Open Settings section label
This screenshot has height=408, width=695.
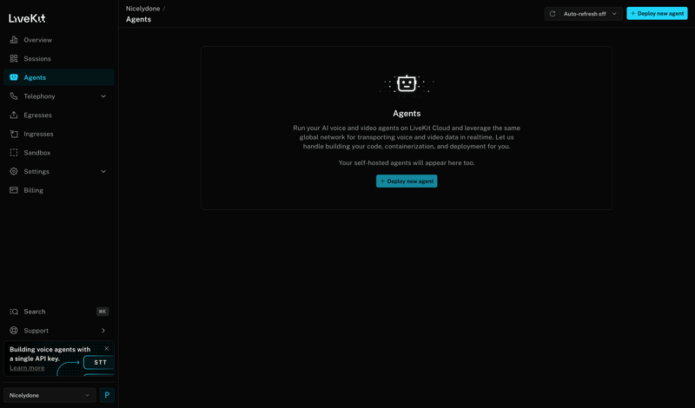click(36, 171)
